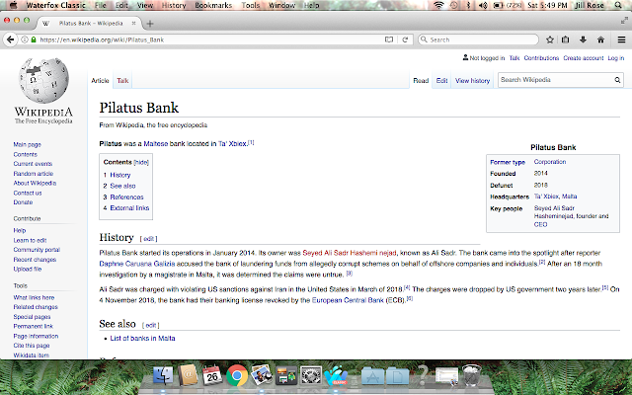632x395 pixels.
Task: Click Create account link
Action: 584,58
